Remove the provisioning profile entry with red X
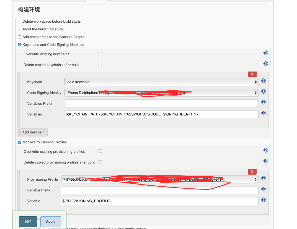Screen dimensions: 297x229 pos(252,172)
